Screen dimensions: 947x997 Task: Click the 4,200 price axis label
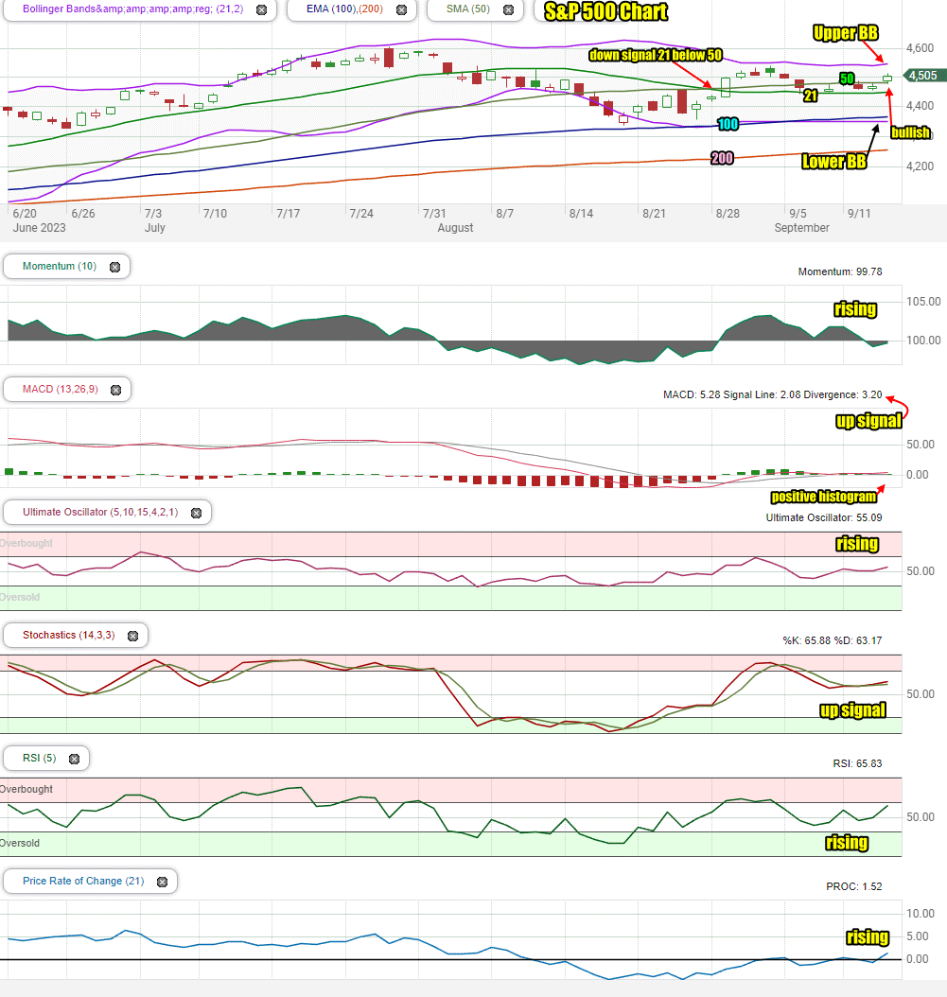pyautogui.click(x=921, y=166)
